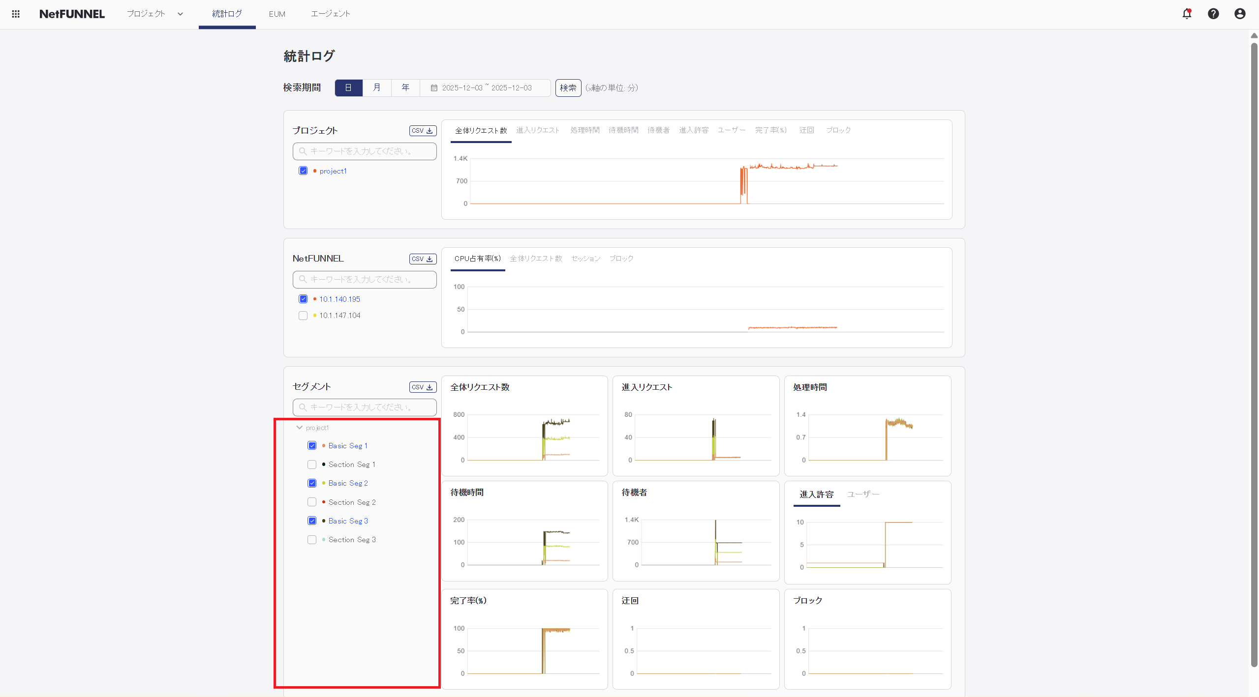
Task: Open the date range picker 2025-12-03
Action: 486,88
